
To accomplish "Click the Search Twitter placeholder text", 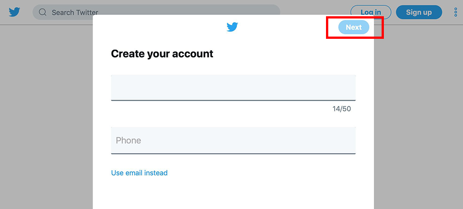I will 75,12.
